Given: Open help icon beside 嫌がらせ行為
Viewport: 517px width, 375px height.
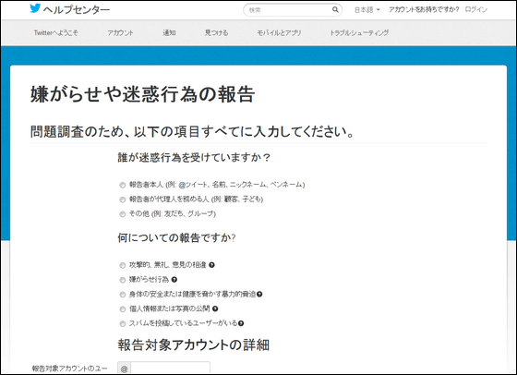Looking at the screenshot, I should point(174,280).
